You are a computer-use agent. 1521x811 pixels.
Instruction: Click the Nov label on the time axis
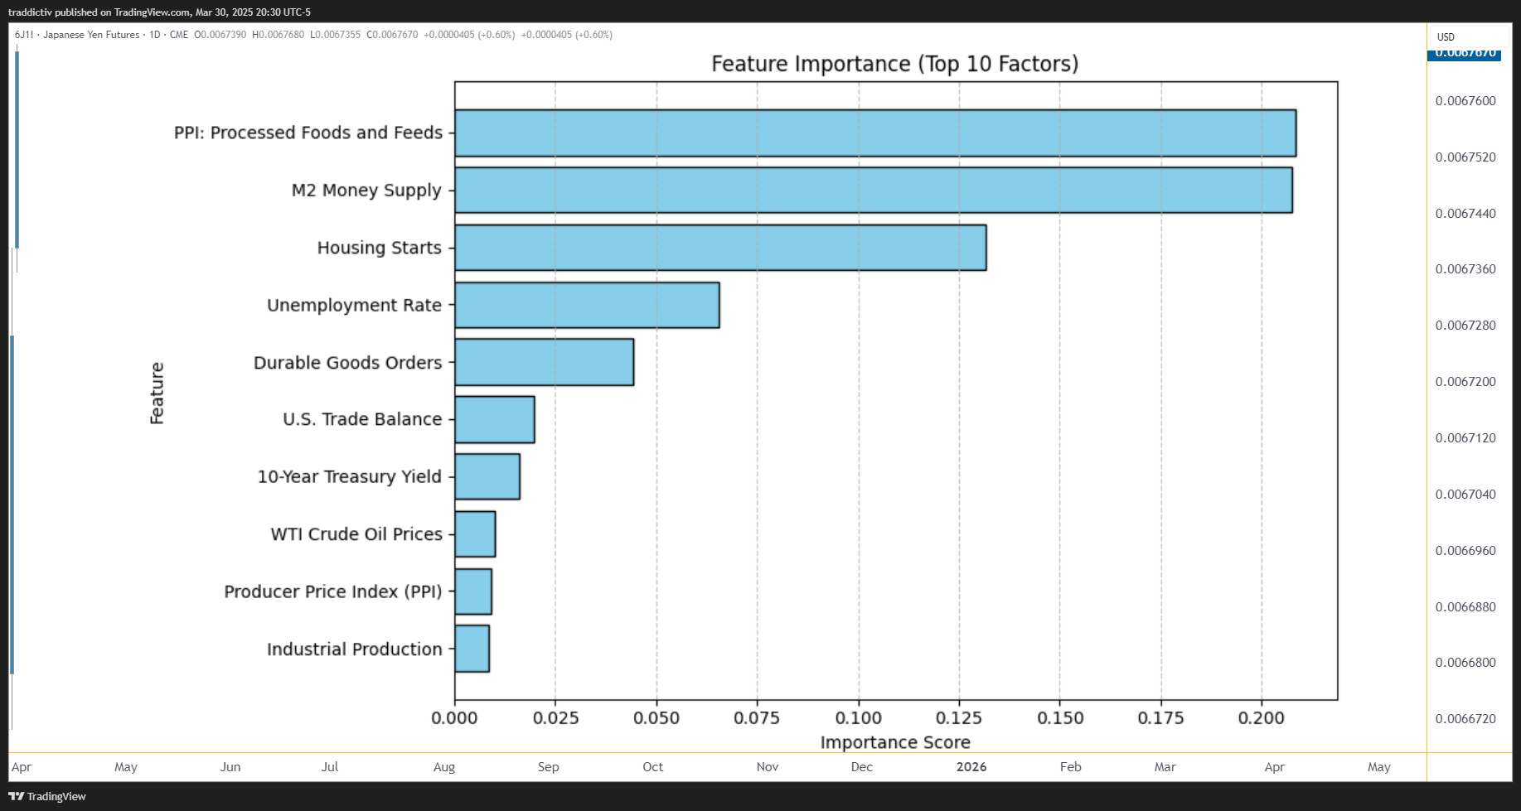pos(768,767)
